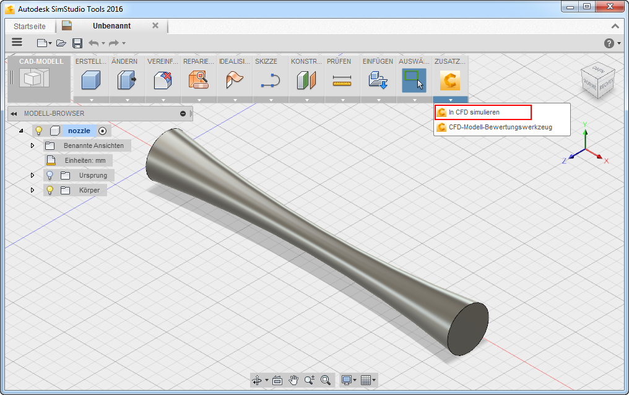Expand the REPARIE... dropdown arrow

point(199,100)
